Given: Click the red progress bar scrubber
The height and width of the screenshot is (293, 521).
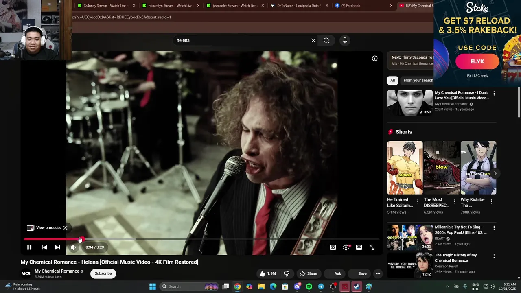Looking at the screenshot, I should pos(82,239).
